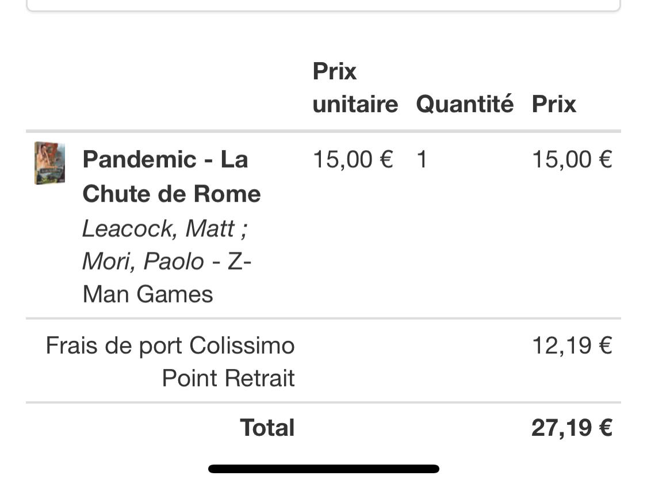Screen dimensions: 647x487
Task: Tap the Man Games text line
Action: point(148,294)
